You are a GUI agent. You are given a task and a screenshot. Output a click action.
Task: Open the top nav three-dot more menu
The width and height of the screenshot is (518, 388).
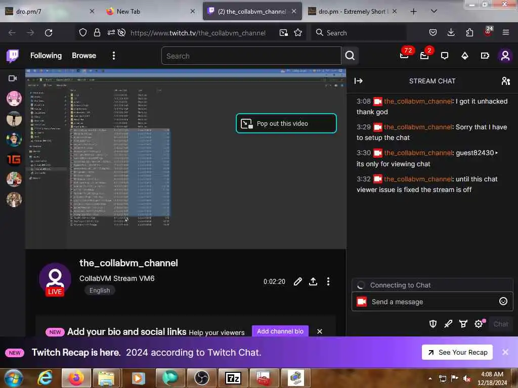(114, 56)
